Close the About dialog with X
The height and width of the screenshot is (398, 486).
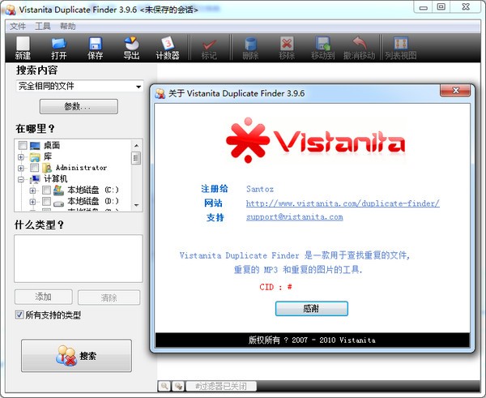[x=455, y=90]
